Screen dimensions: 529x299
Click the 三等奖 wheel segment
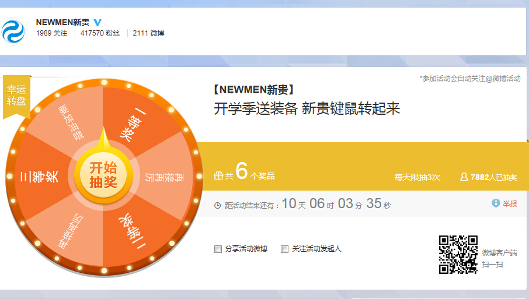[40, 176]
